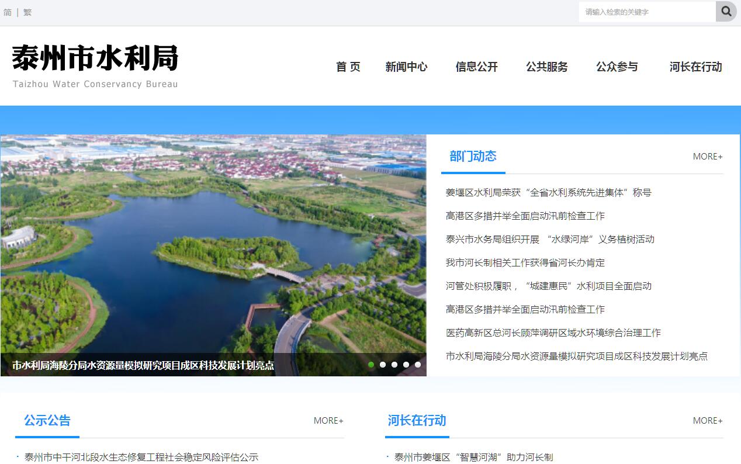Screen dimensions: 741x464
Task: Open the 公众参与 navigation menu
Action: (x=617, y=67)
